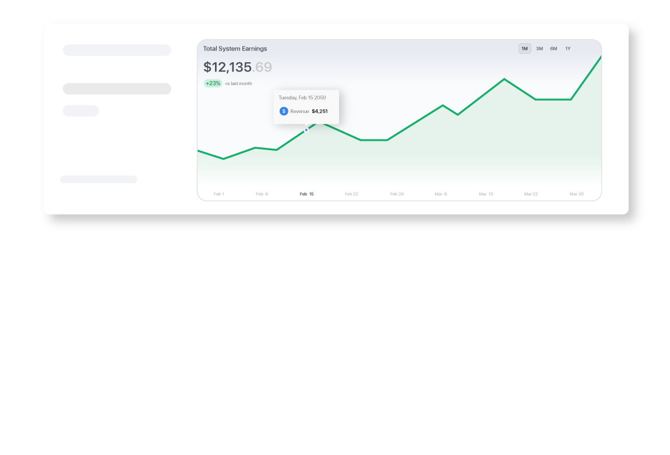
Task: Click the $12,135.69 earnings total
Action: click(237, 67)
